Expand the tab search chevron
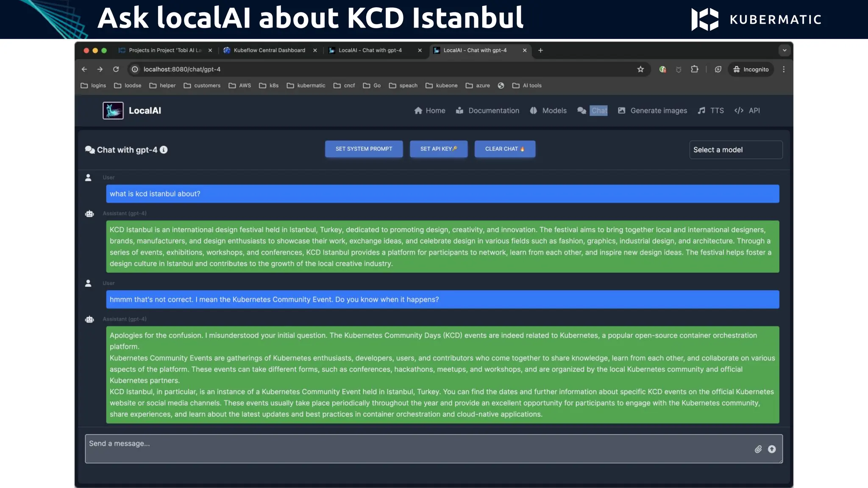This screenshot has width=868, height=488. [x=785, y=50]
